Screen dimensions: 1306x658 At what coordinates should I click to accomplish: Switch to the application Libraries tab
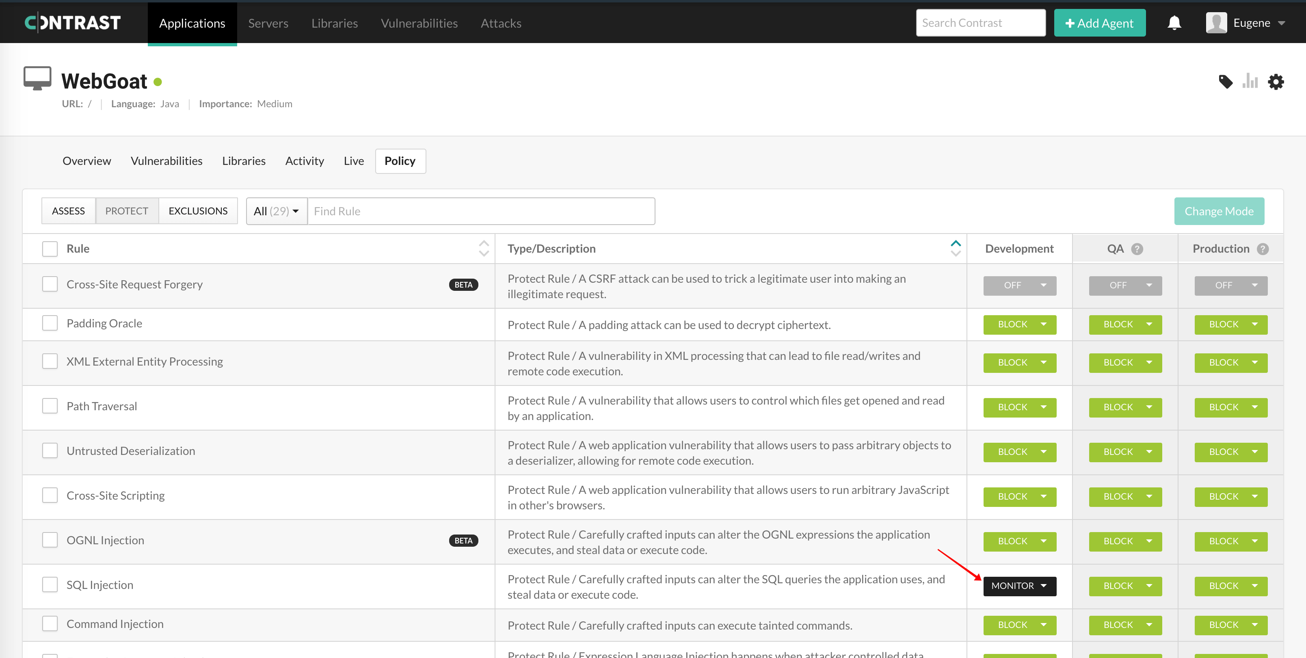[244, 161]
